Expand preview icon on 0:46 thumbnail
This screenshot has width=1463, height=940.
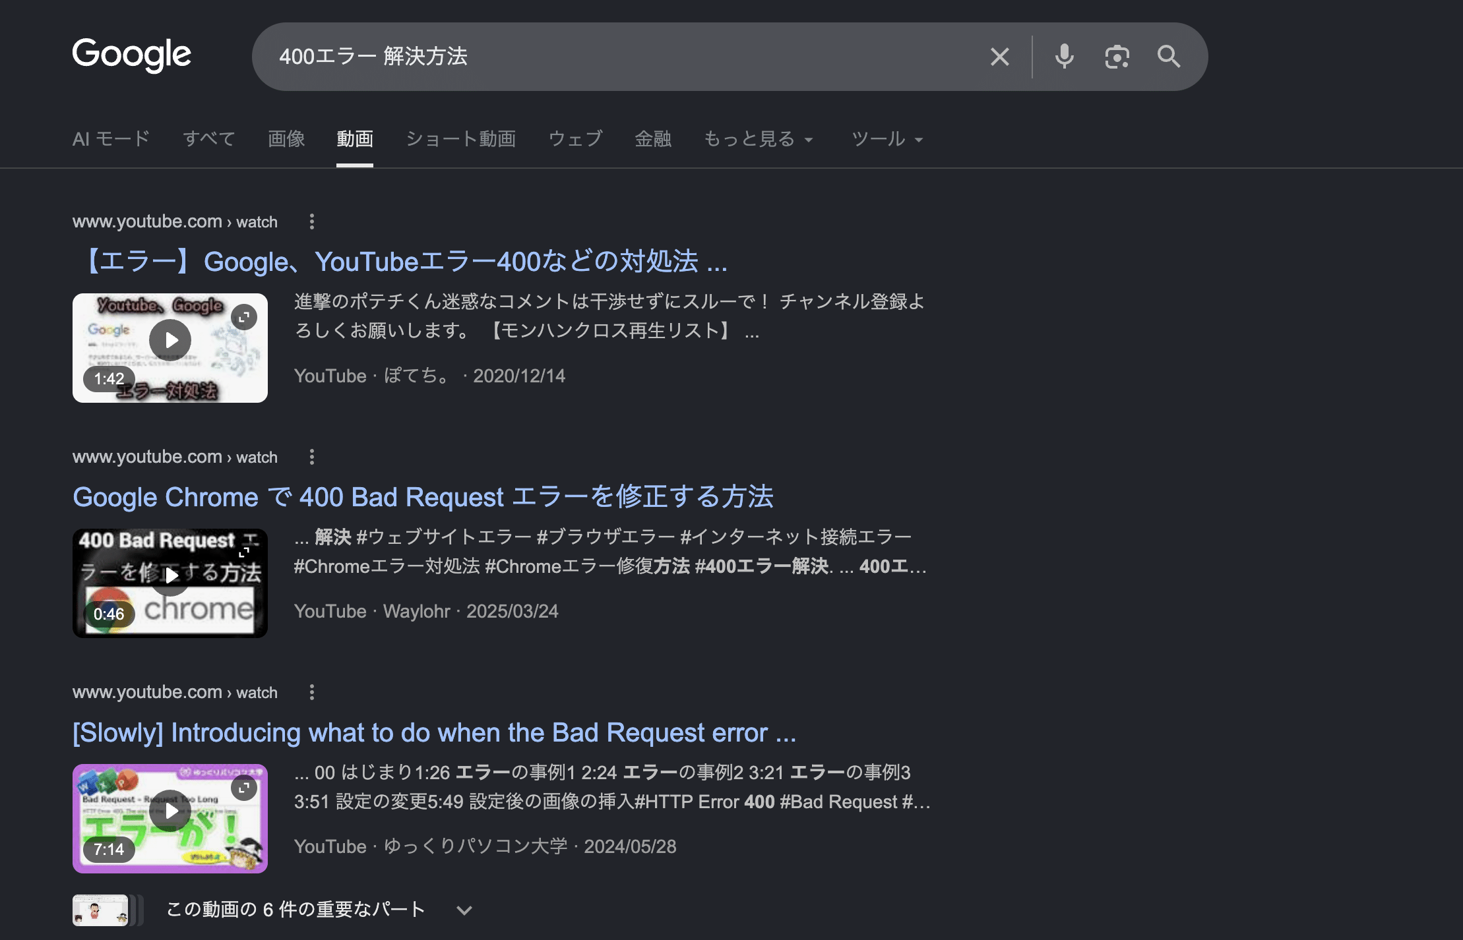pos(244,553)
